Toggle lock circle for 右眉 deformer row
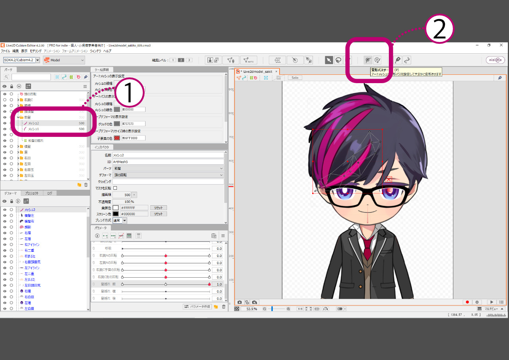The image size is (509, 360). 12,233
